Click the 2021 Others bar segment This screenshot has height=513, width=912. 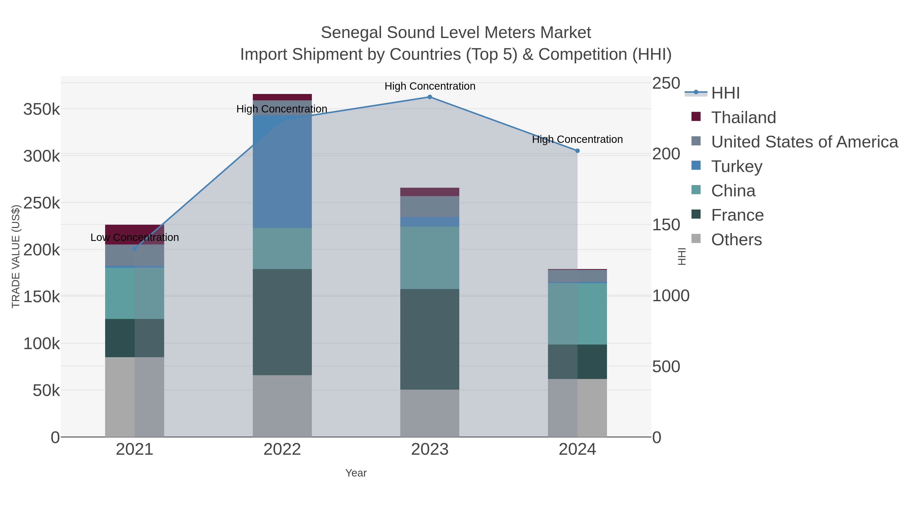(135, 397)
